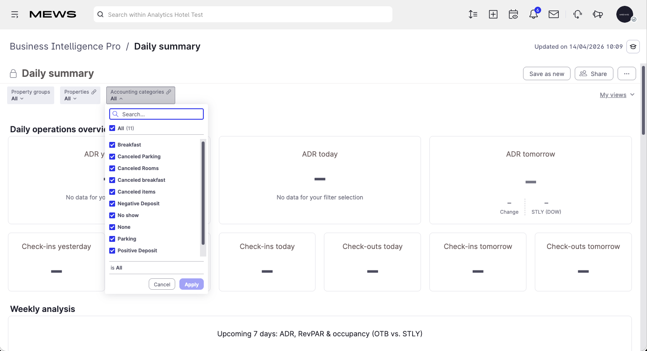Image resolution: width=647 pixels, height=351 pixels.
Task: Click the Check-outs today card
Action: 372,262
